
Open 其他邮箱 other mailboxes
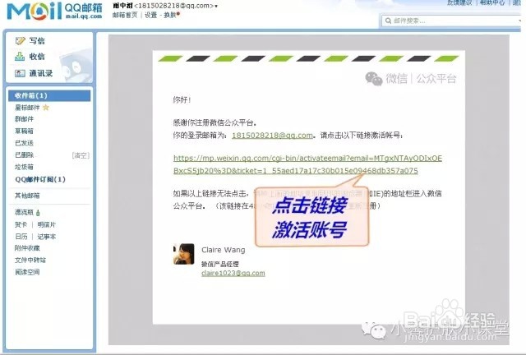click(x=27, y=196)
